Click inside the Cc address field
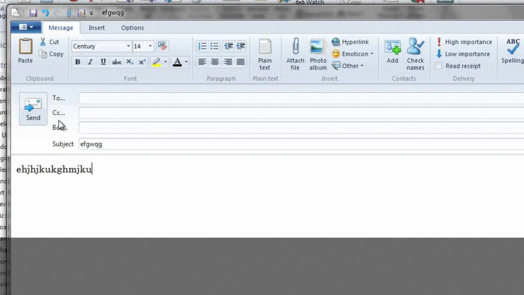Viewport: 524px width, 295px height. [x=301, y=113]
